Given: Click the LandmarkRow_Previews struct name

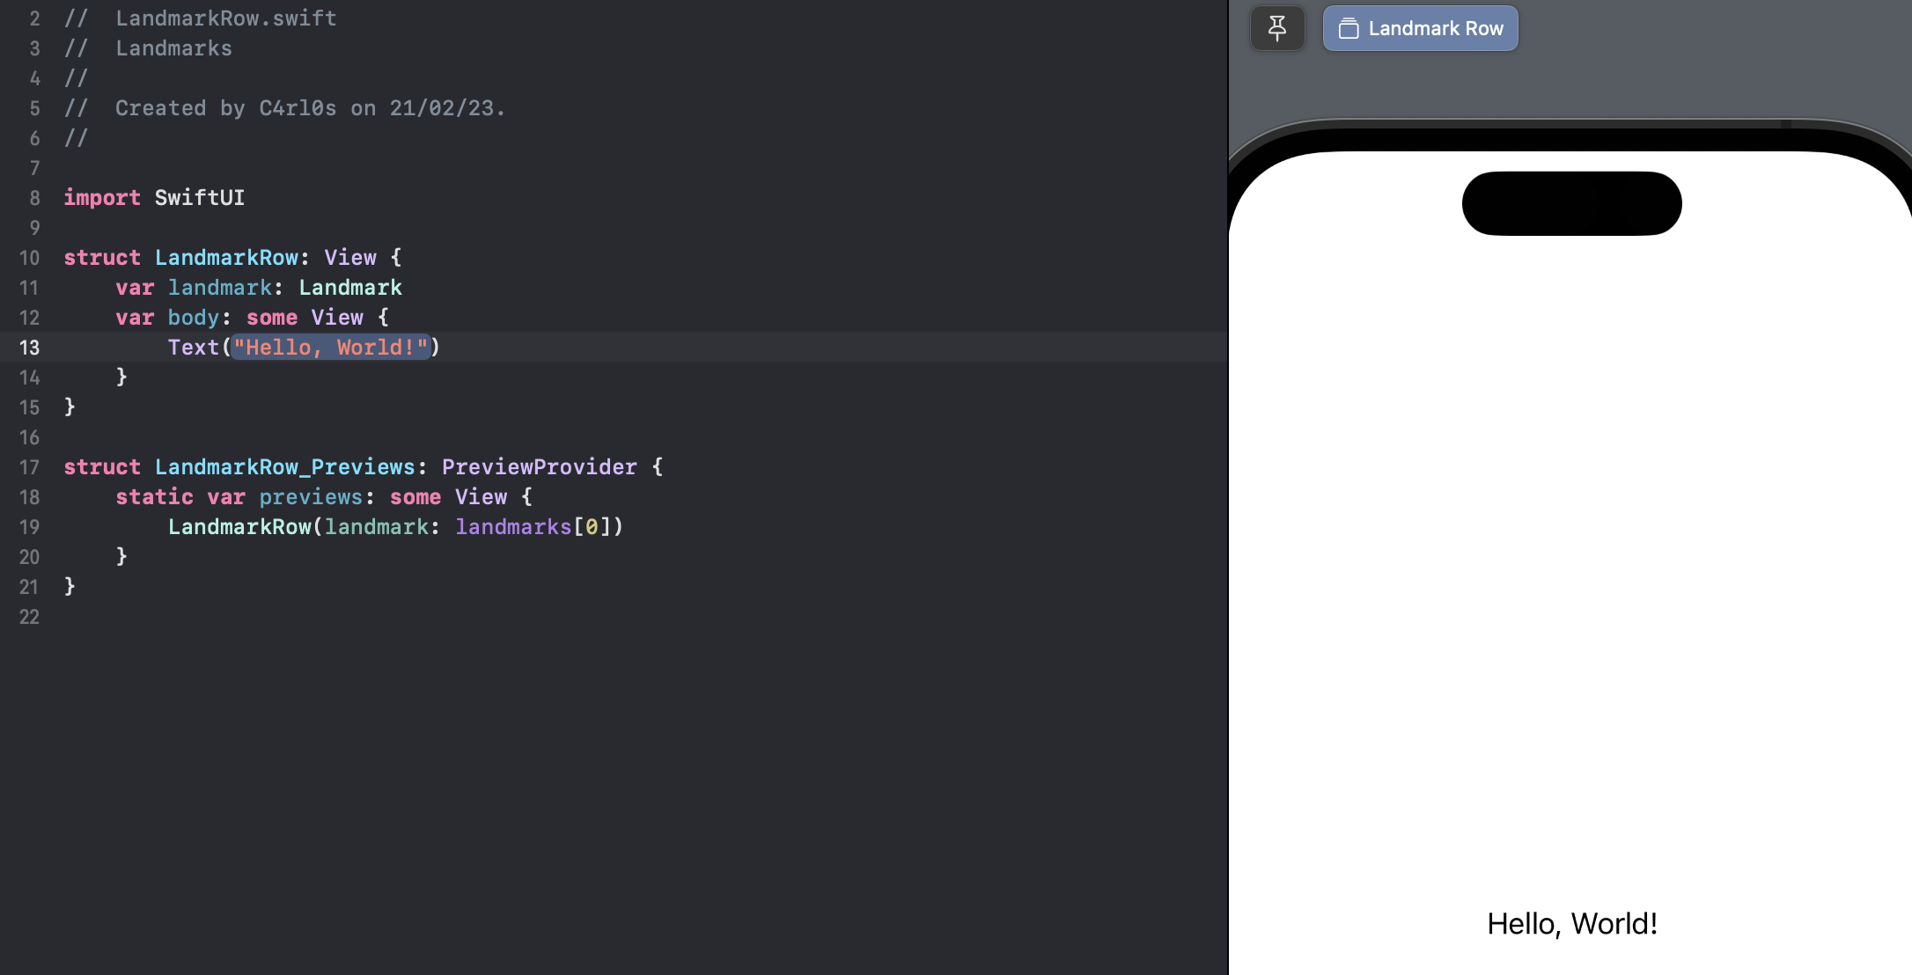Looking at the screenshot, I should pos(284,467).
